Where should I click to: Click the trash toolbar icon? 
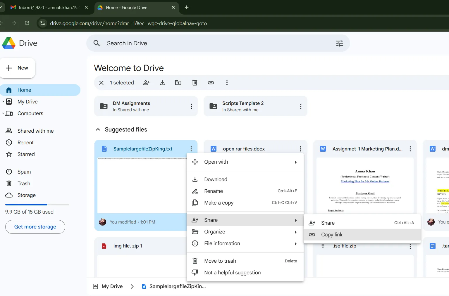pyautogui.click(x=195, y=83)
